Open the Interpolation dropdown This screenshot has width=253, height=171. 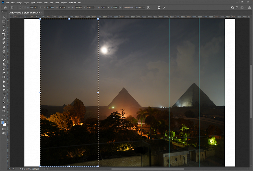(140, 7)
